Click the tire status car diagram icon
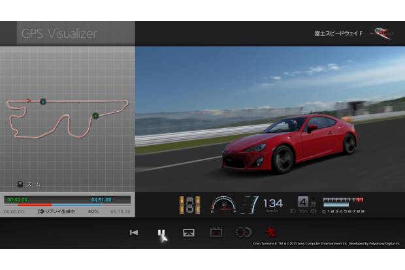405x270 pixels. (x=190, y=205)
